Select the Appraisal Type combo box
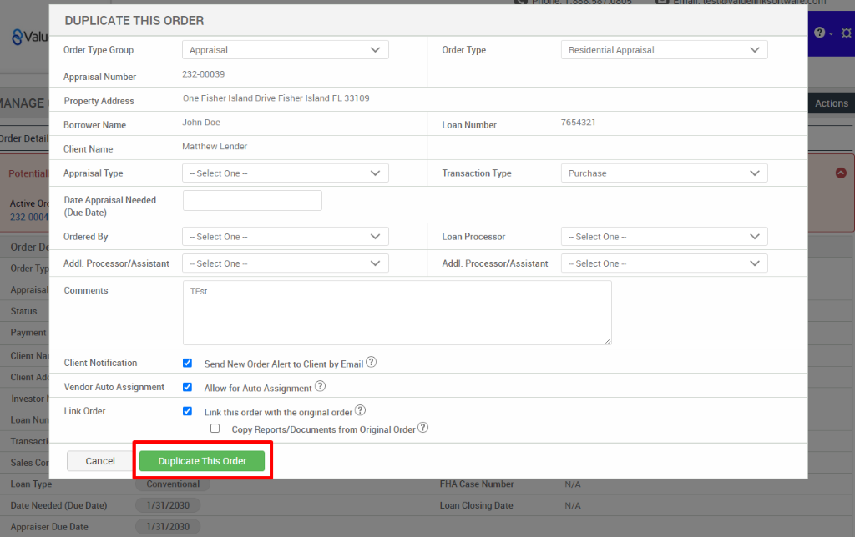The width and height of the screenshot is (855, 537). click(285, 173)
